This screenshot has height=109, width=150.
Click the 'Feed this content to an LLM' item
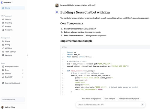tap(85, 36)
